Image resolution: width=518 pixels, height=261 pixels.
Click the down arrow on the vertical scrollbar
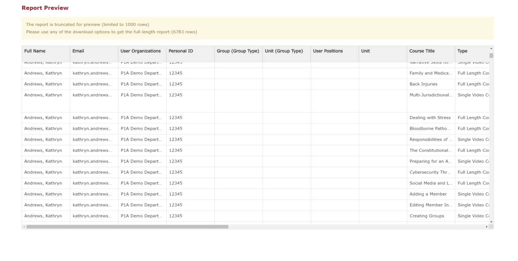click(491, 221)
